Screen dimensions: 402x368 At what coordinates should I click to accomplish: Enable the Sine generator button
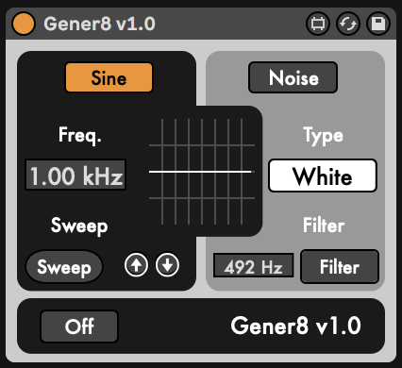[109, 77]
